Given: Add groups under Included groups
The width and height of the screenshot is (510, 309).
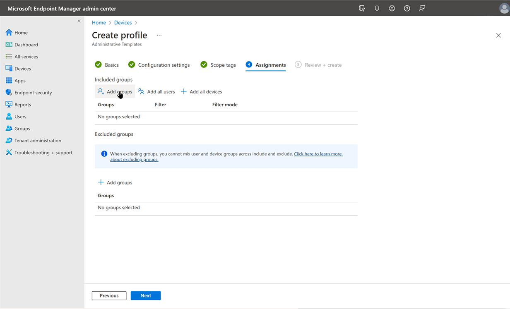Looking at the screenshot, I should (115, 92).
